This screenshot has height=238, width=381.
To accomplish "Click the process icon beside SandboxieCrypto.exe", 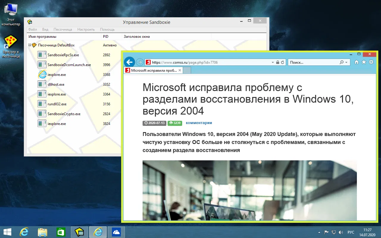I will (42, 114).
